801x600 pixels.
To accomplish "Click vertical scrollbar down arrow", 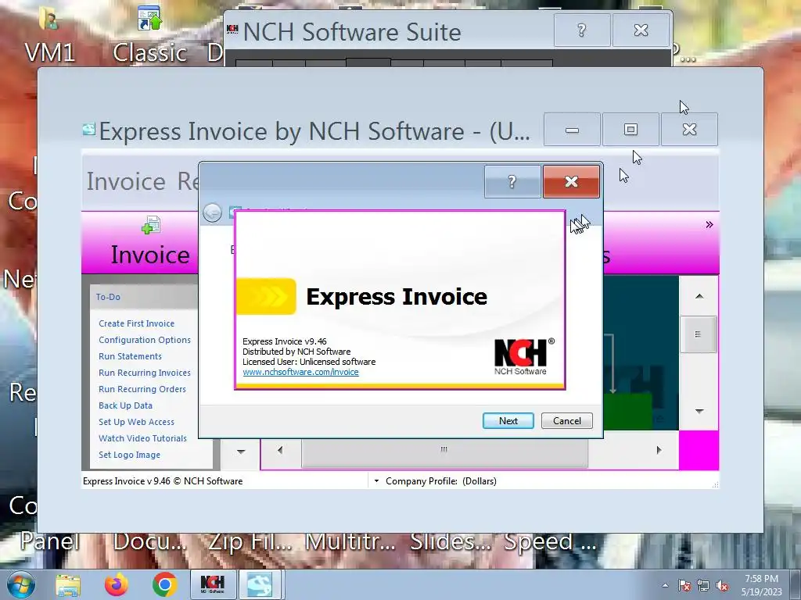I will [x=699, y=411].
